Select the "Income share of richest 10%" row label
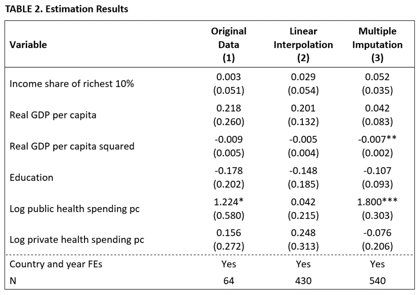418x295 pixels. pos(72,84)
